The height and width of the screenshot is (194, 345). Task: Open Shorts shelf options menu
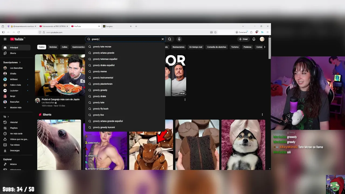[x=262, y=115]
